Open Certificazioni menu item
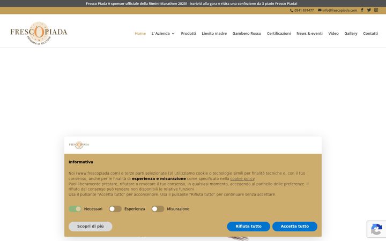386x241 pixels. 279,33
